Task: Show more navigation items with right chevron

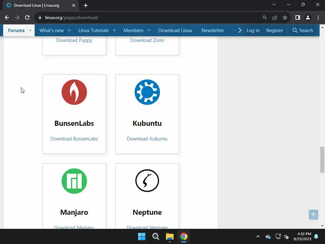Action: tap(240, 30)
